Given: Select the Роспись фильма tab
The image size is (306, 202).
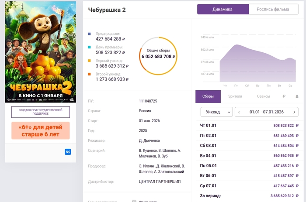Looking at the screenshot, I should point(274,9).
